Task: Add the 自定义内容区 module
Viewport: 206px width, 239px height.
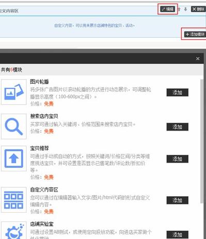Action: tap(177, 200)
